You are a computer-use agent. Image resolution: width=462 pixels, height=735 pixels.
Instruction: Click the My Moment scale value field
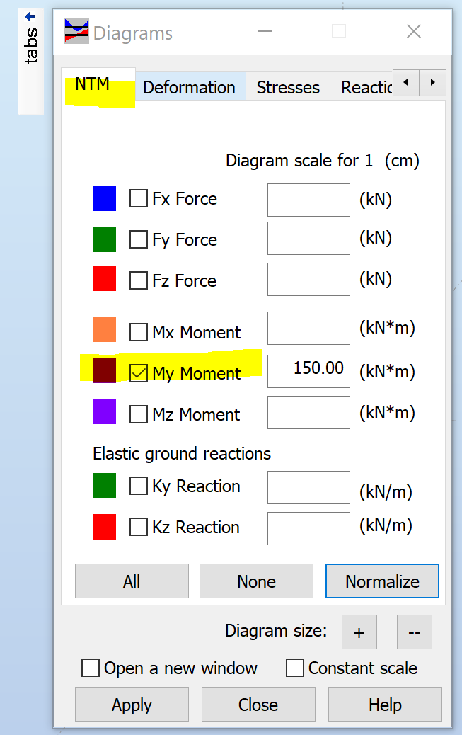point(308,371)
